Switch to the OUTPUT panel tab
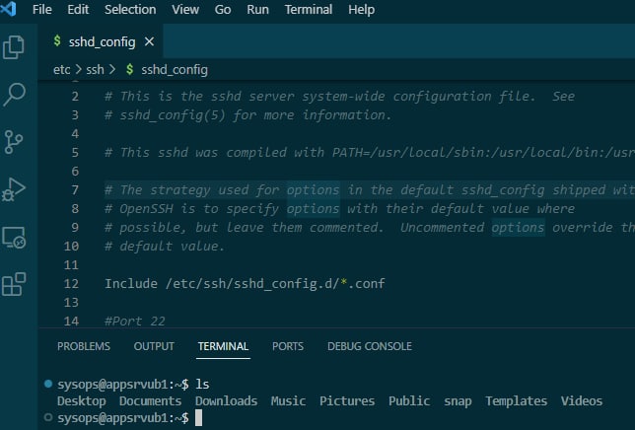This screenshot has height=430, width=635. tap(154, 346)
